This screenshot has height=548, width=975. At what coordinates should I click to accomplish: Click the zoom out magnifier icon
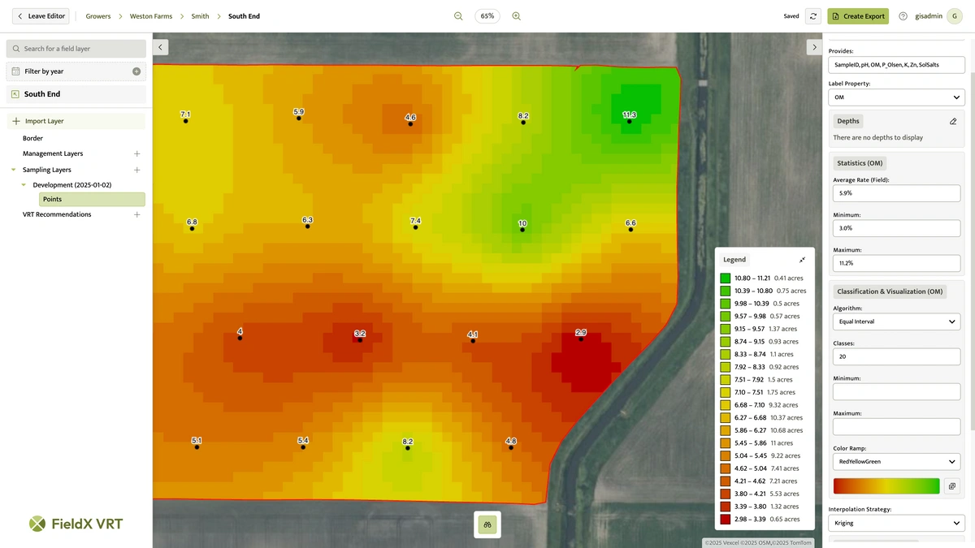click(457, 15)
